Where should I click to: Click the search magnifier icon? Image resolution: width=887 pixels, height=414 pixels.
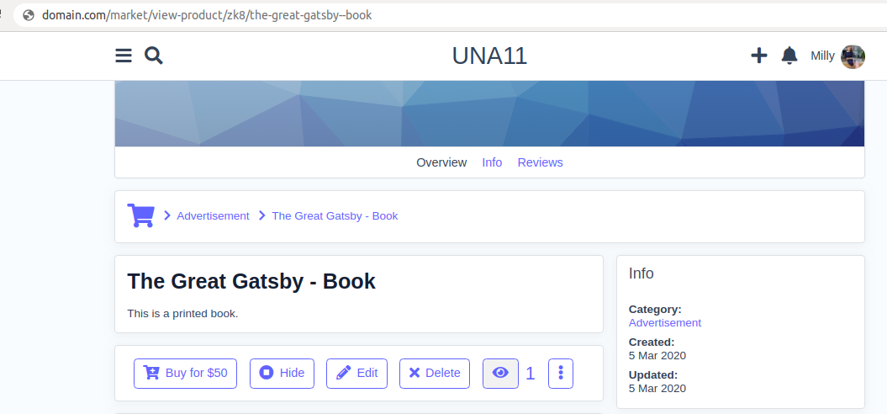(x=153, y=56)
